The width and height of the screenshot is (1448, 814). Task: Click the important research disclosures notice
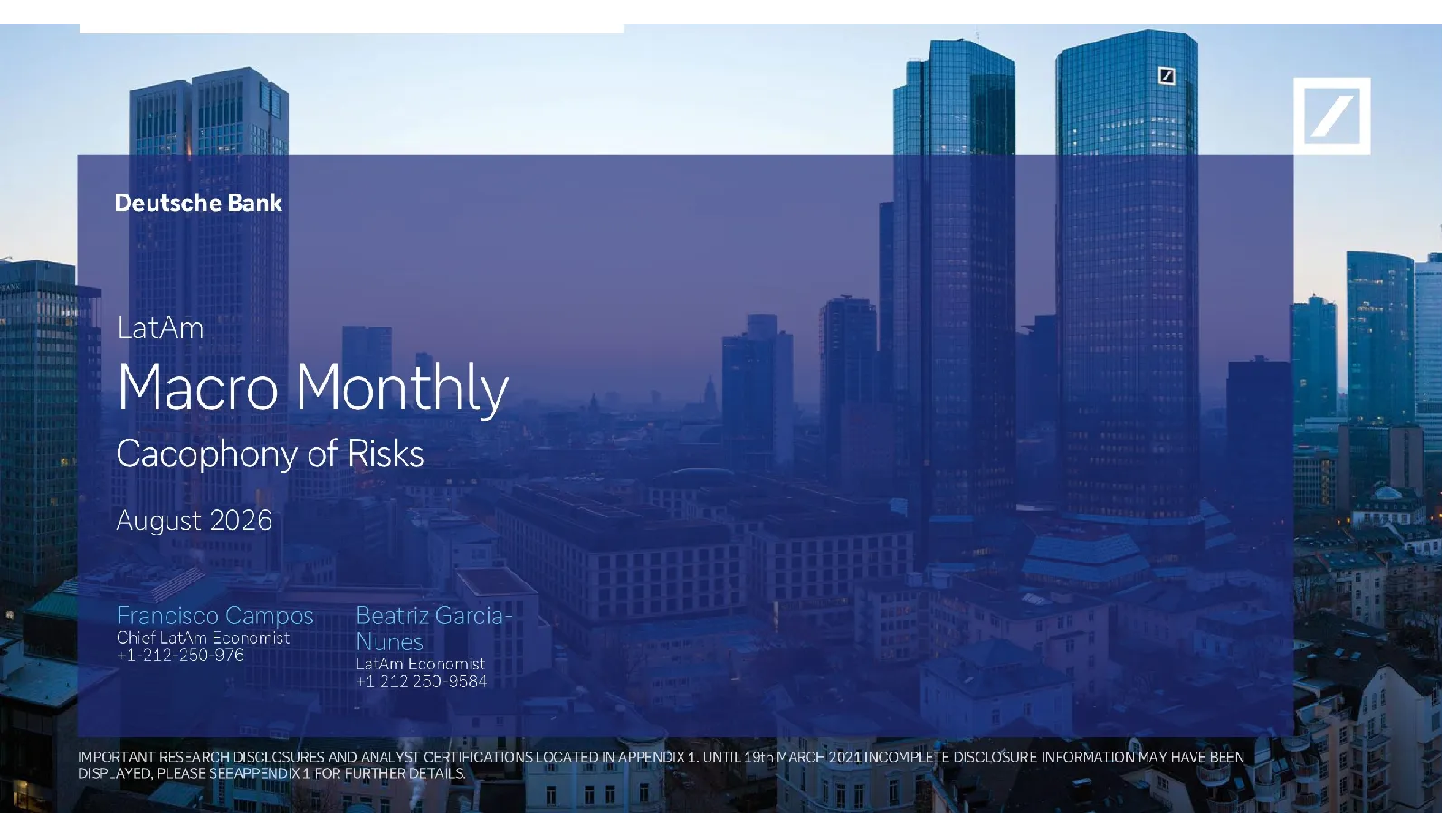[661, 765]
